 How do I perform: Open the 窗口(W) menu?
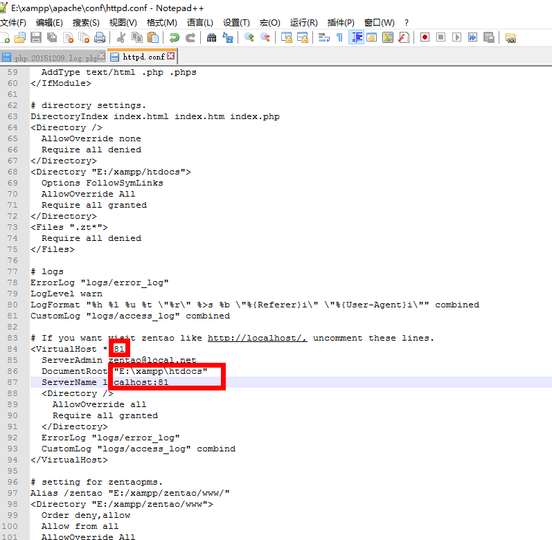pos(379,23)
